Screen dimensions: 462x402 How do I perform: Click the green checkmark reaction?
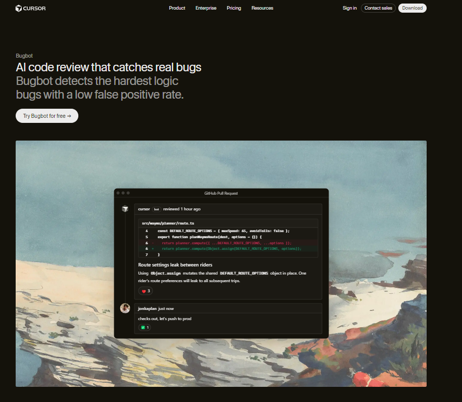145,327
